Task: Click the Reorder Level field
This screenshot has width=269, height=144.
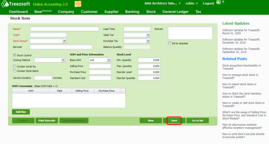Action: (x=149, y=72)
